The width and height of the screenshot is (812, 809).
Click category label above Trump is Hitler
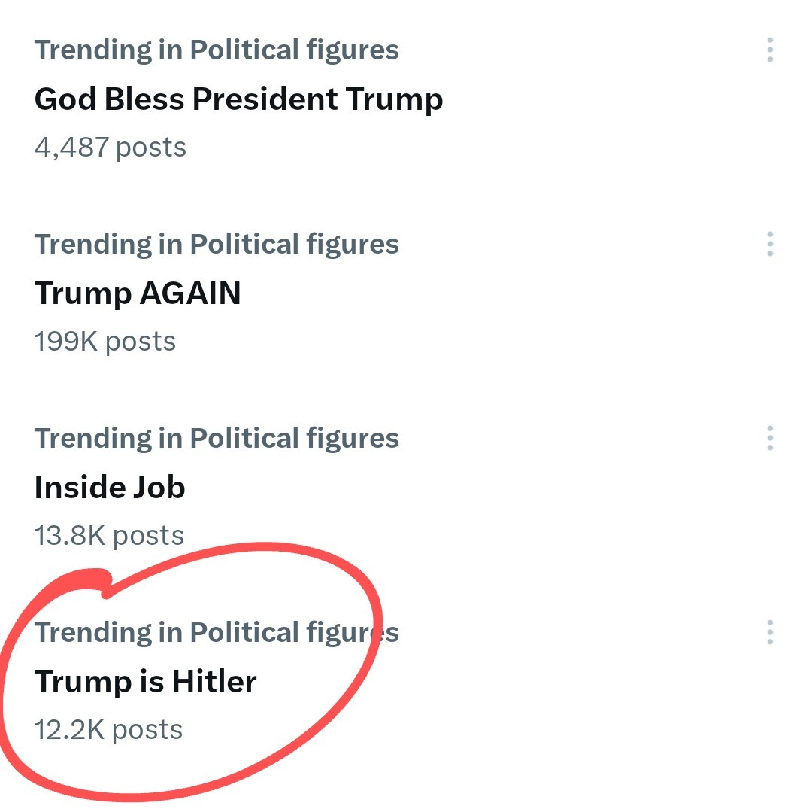(217, 632)
